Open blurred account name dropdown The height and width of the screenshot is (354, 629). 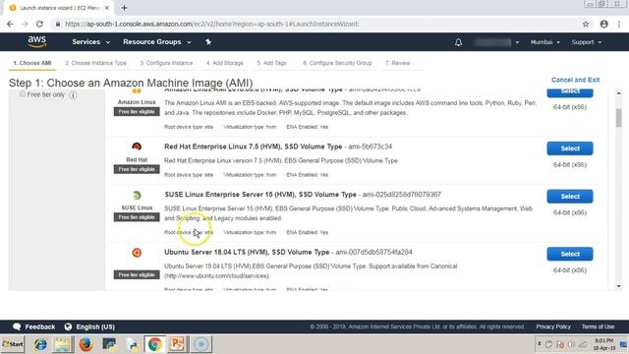pyautogui.click(x=495, y=42)
